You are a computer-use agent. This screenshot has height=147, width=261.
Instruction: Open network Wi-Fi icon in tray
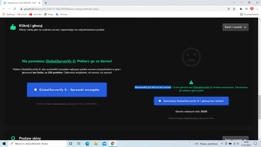click(234, 144)
